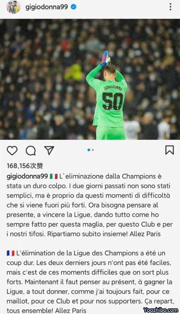Open comments with the speech bubble icon
Screen dimensions: 180x314
point(31,150)
